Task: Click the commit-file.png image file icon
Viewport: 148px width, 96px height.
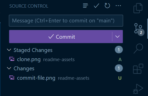Action: click(x=12, y=77)
